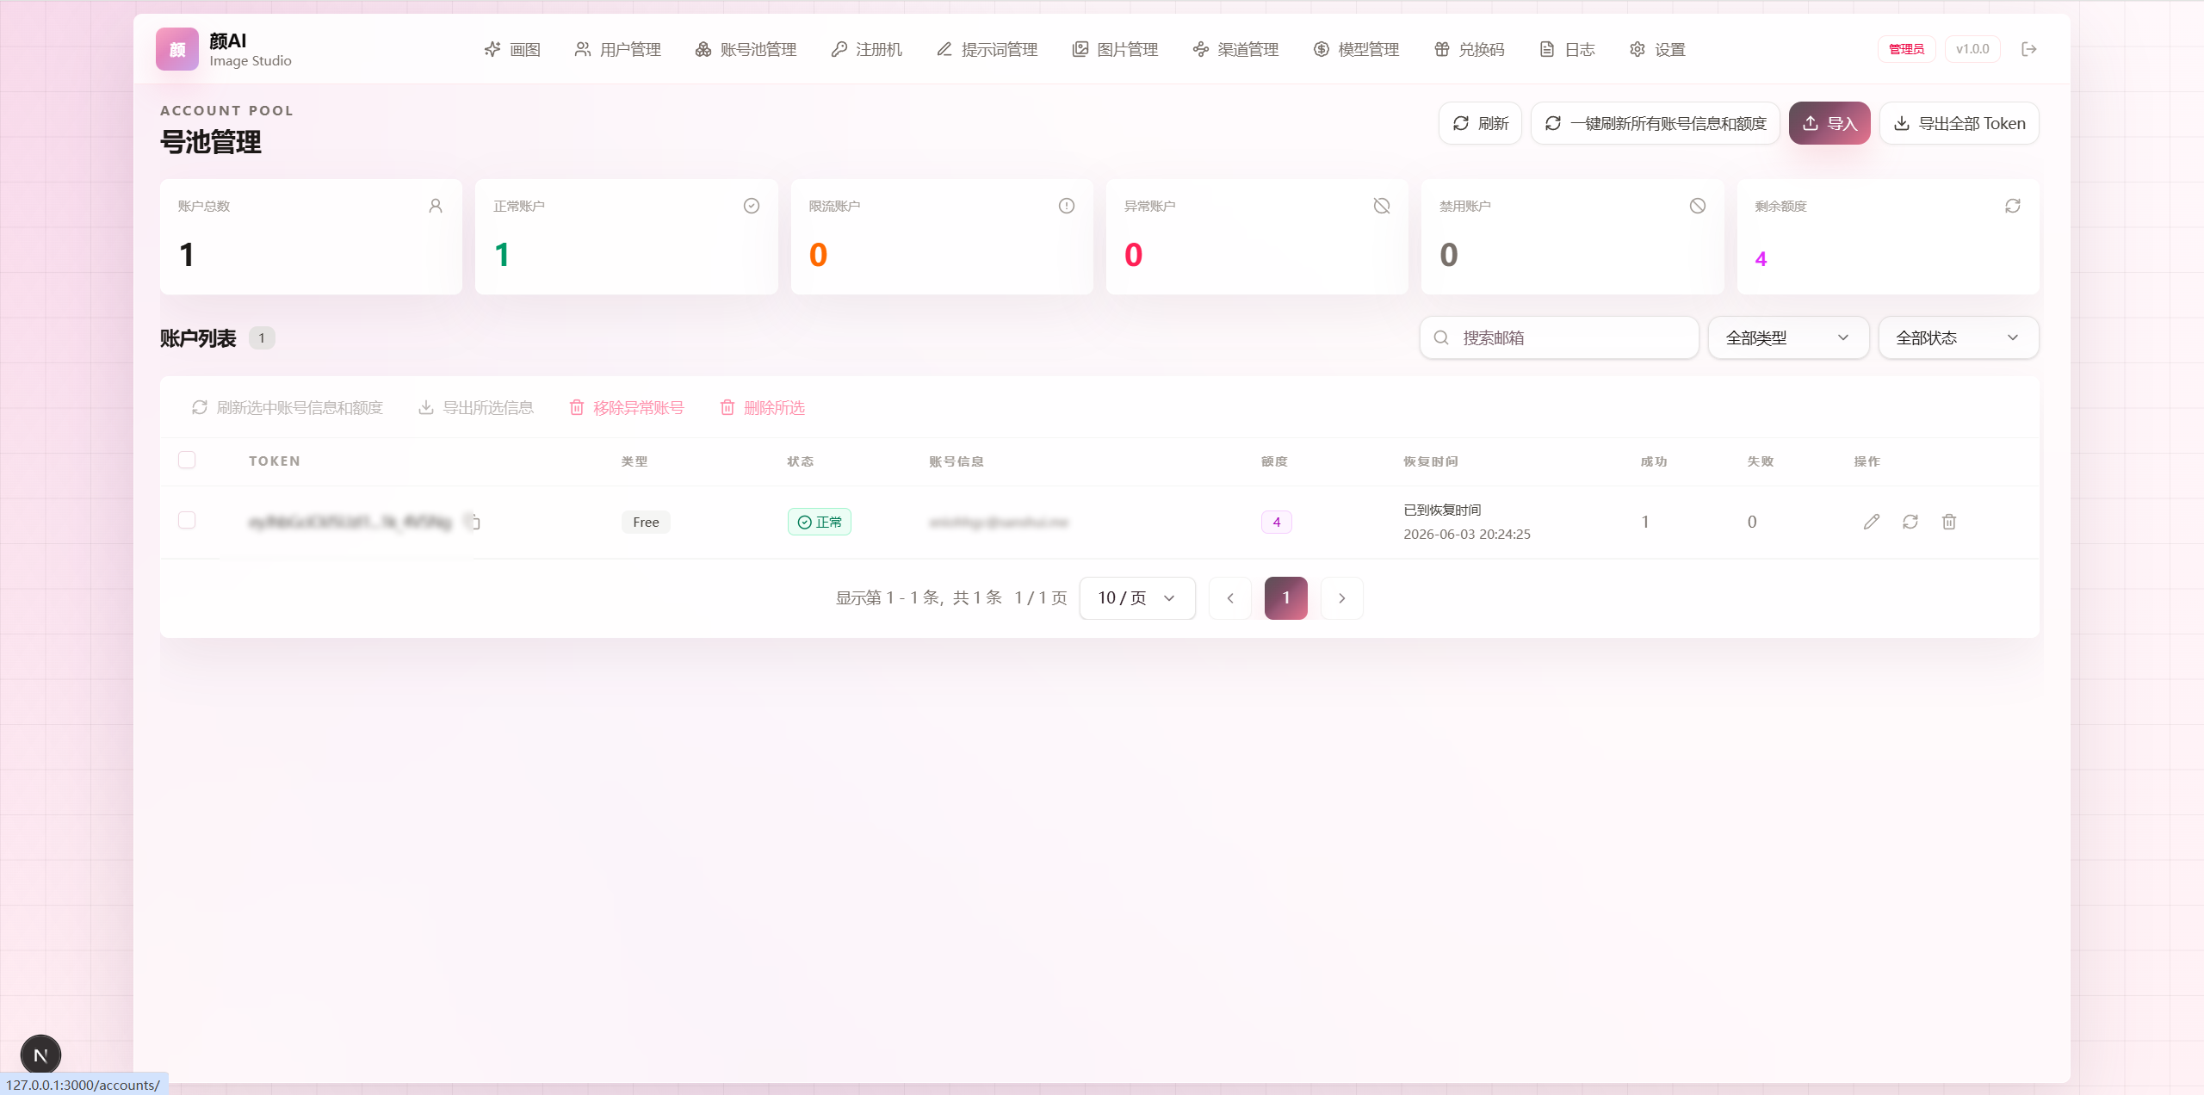This screenshot has width=2204, height=1095.
Task: Click the 账户列表 count badge
Action: (262, 337)
